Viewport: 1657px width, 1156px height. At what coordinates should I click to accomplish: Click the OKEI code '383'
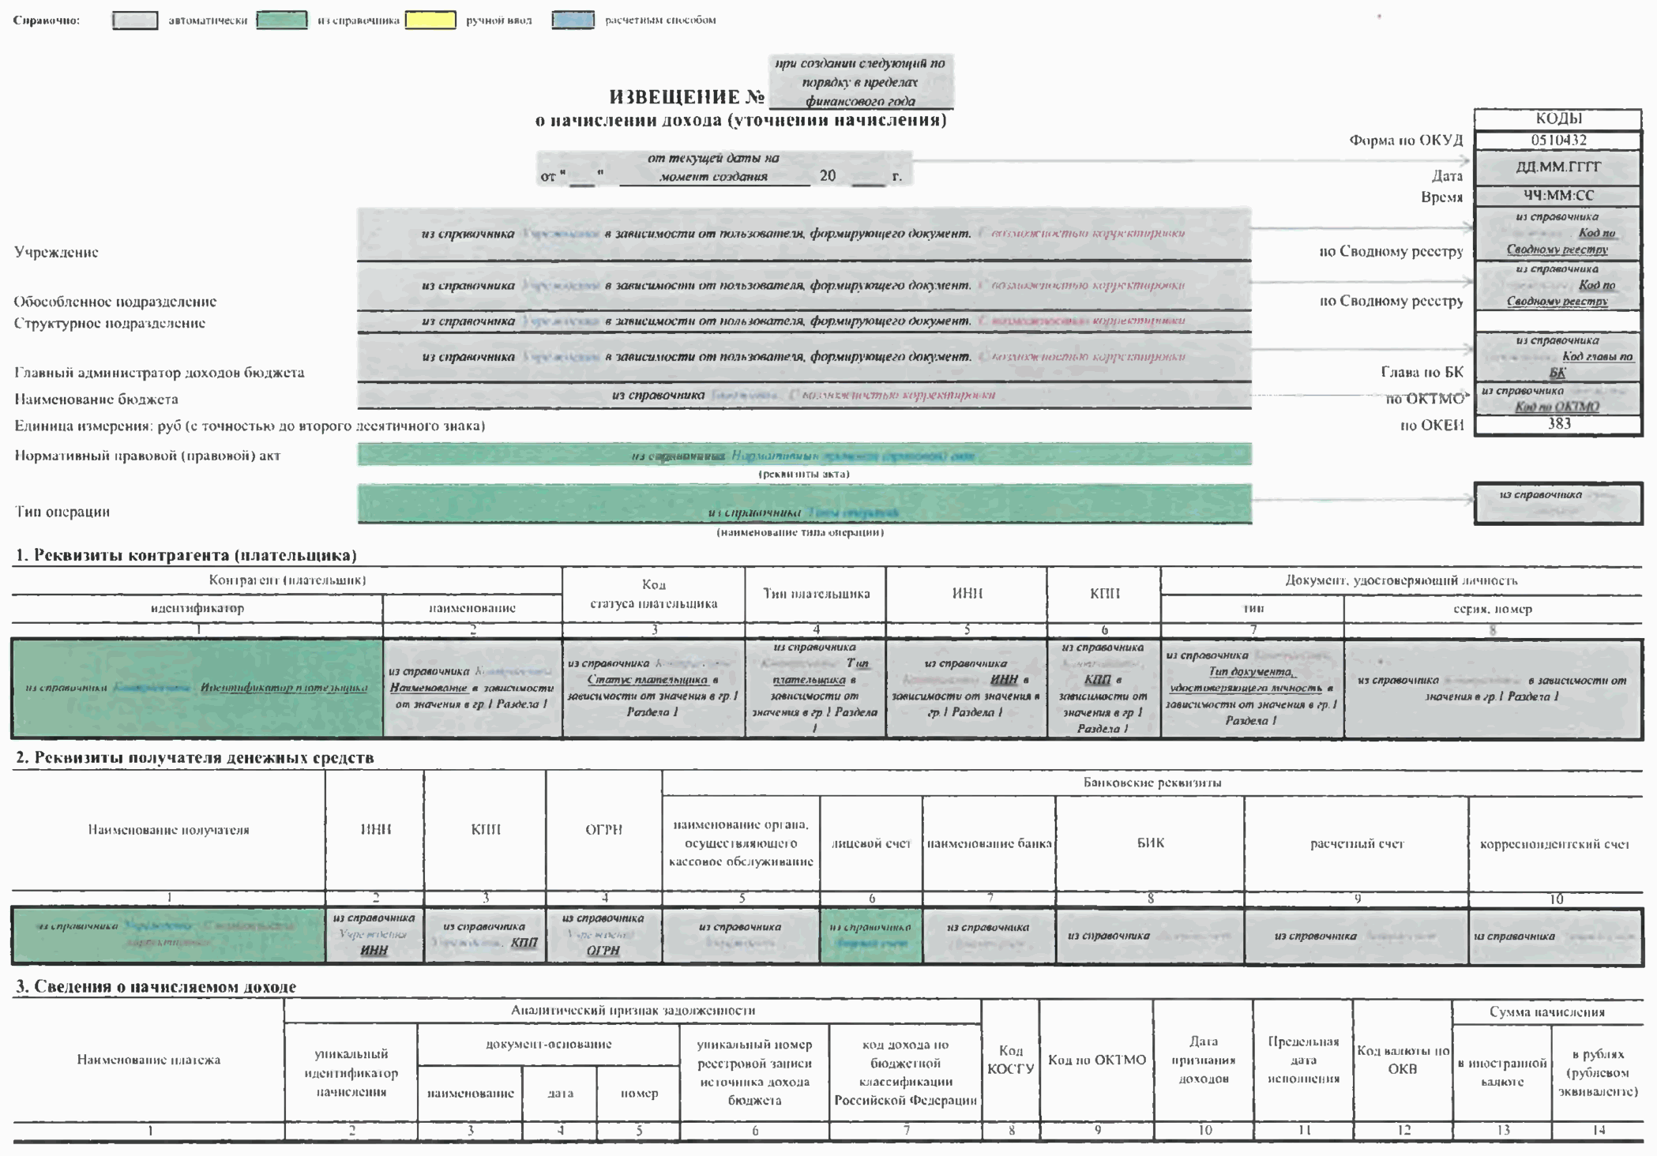1557,424
